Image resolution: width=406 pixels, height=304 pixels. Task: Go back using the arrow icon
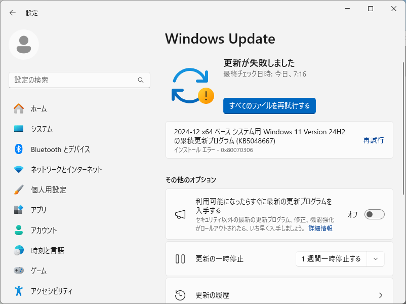tap(13, 13)
